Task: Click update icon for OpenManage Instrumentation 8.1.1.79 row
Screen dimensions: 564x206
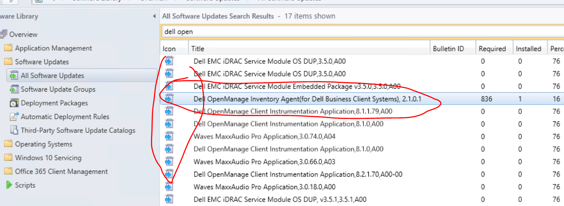Action: pos(169,111)
